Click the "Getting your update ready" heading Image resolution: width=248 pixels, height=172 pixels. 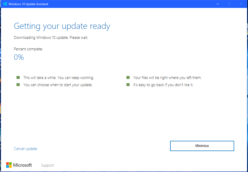pyautogui.click(x=62, y=26)
